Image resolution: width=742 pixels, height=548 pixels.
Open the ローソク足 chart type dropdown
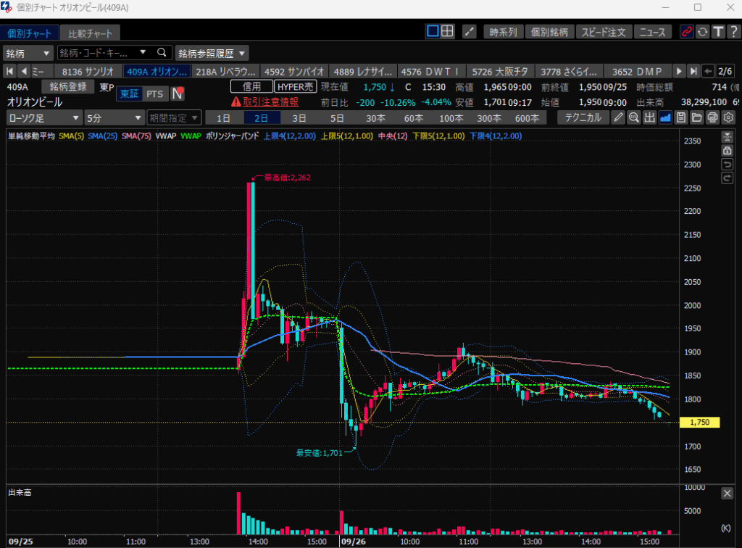coord(44,117)
